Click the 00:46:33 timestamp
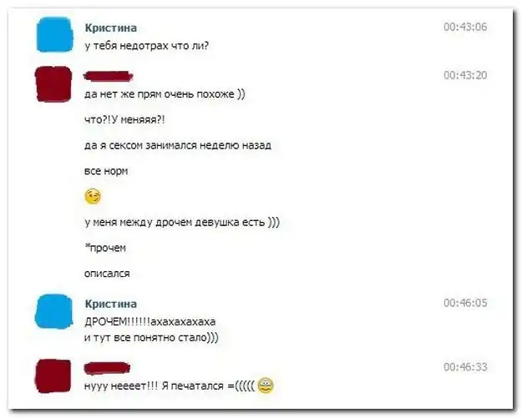This screenshot has width=522, height=418. pos(465,367)
